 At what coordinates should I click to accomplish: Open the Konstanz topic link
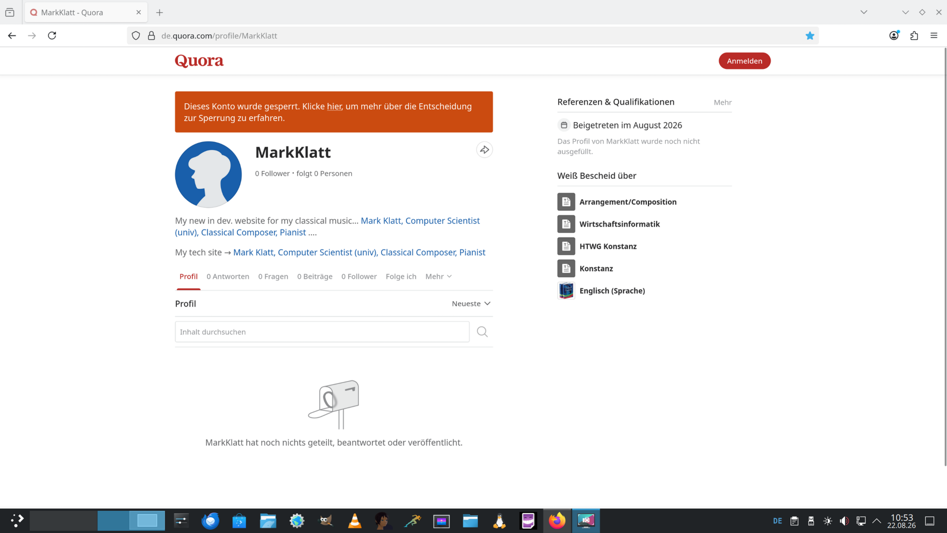coord(596,268)
